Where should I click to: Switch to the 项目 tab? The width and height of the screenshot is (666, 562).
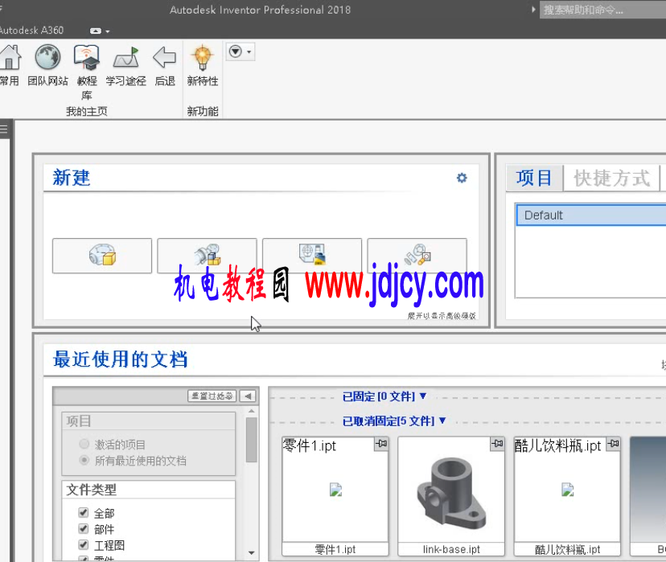534,178
